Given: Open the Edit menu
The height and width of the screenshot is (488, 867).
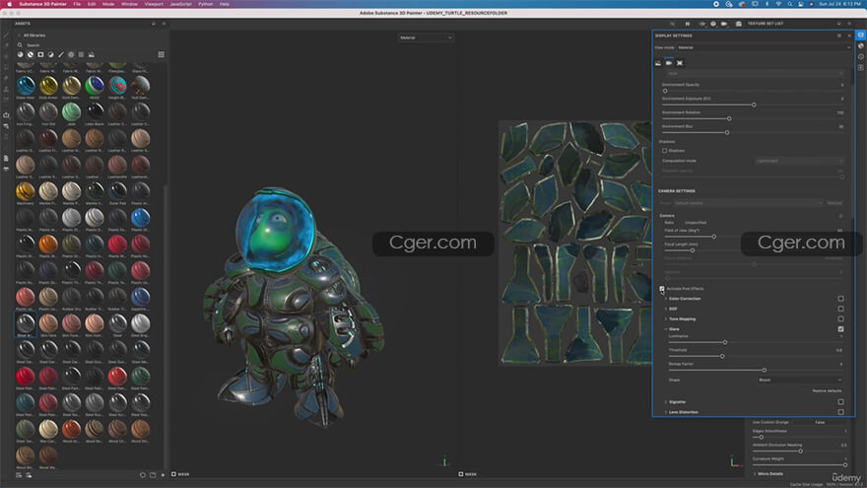Looking at the screenshot, I should tap(92, 4).
